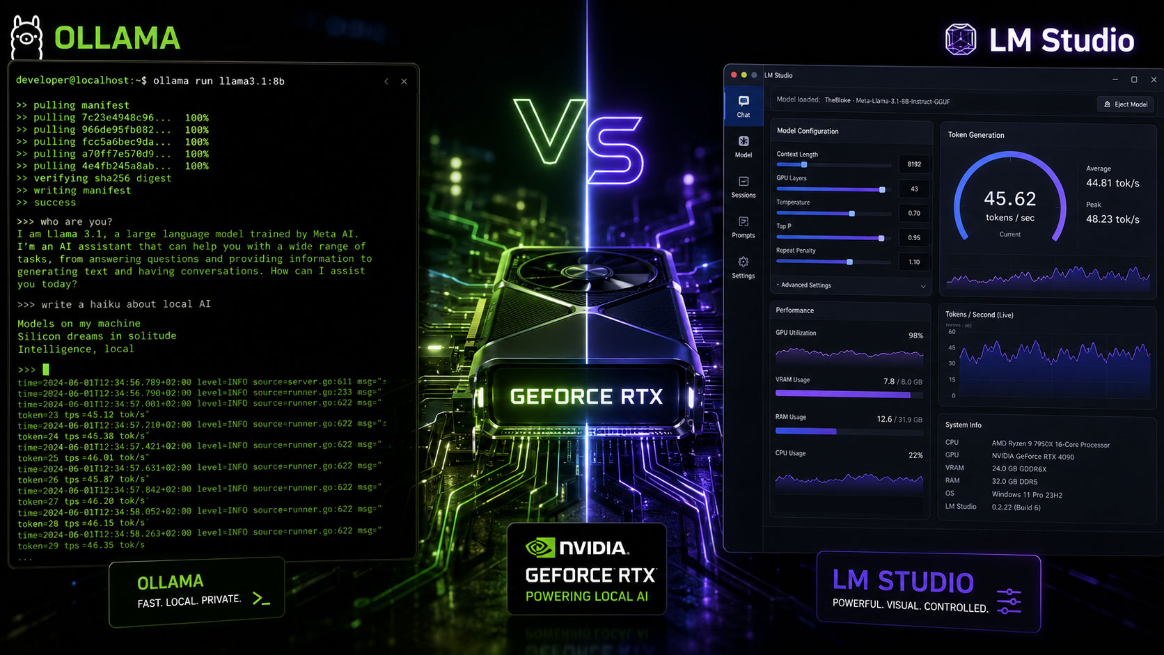
Task: Click CPU Usage value '22%'
Action: [915, 455]
